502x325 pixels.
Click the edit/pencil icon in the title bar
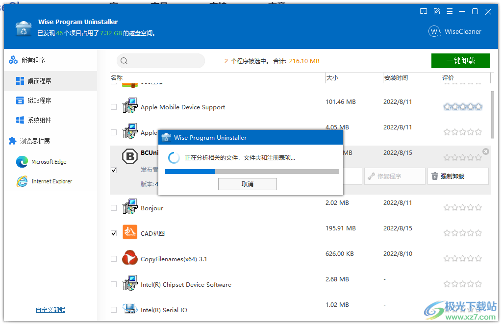click(436, 11)
